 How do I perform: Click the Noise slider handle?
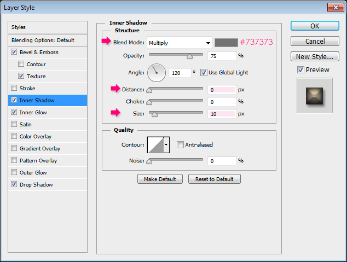click(x=149, y=161)
